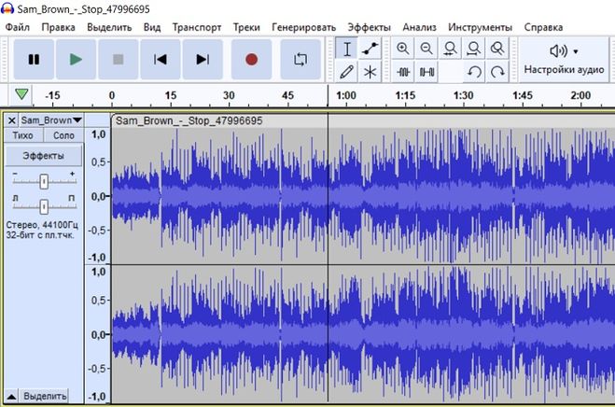Stop playback with the Stop button
The image size is (615, 407).
click(119, 59)
